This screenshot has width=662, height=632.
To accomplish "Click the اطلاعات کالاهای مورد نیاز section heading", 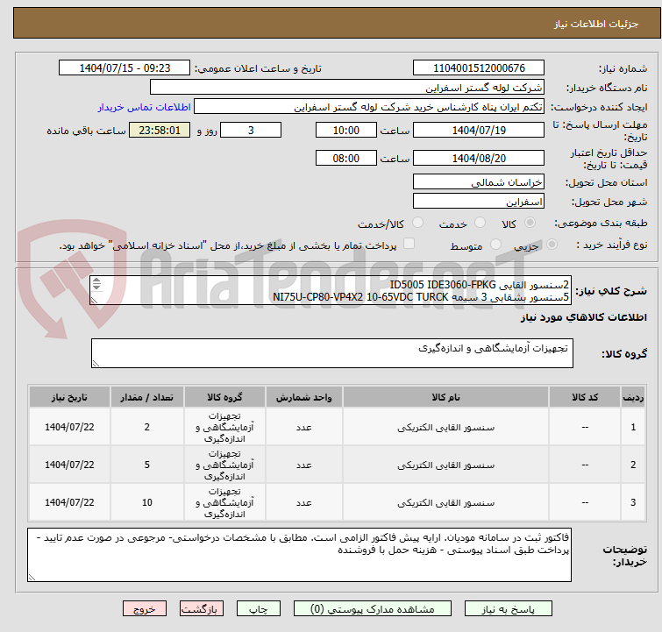I will [583, 317].
